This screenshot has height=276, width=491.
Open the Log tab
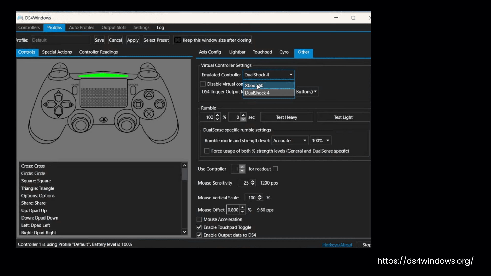160,27
